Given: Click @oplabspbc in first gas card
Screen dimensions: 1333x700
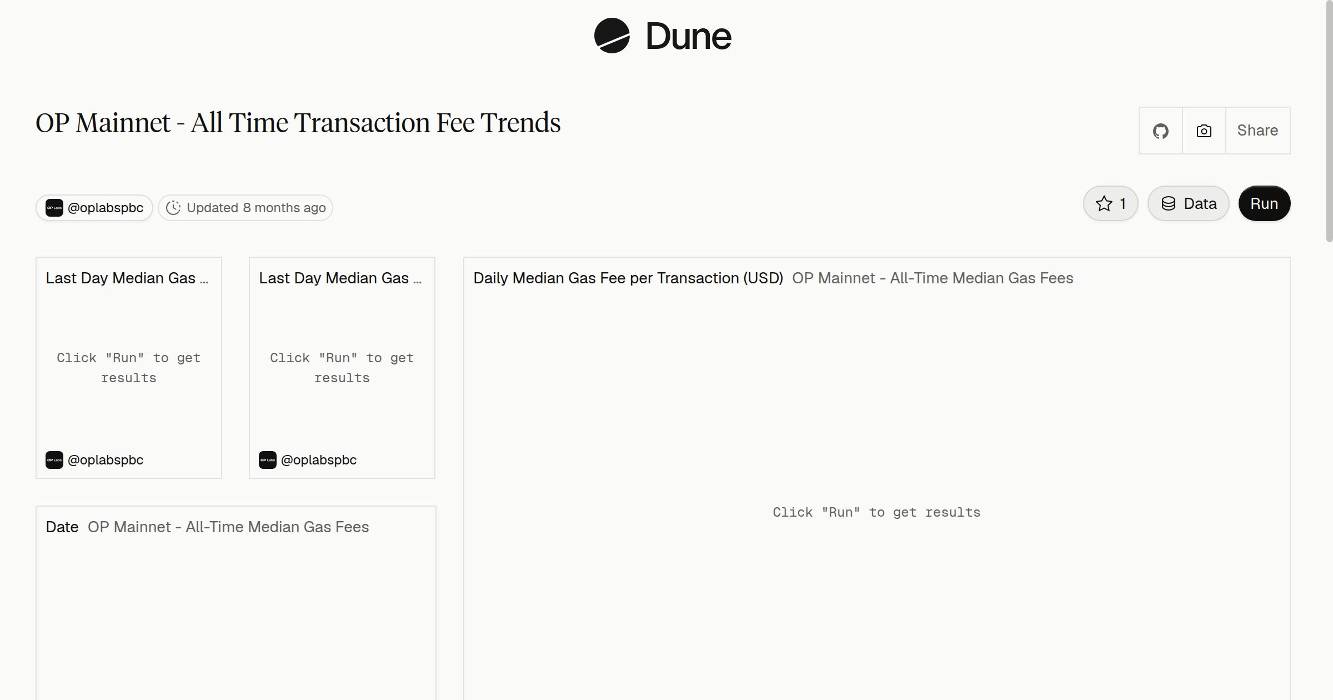Looking at the screenshot, I should [x=106, y=460].
